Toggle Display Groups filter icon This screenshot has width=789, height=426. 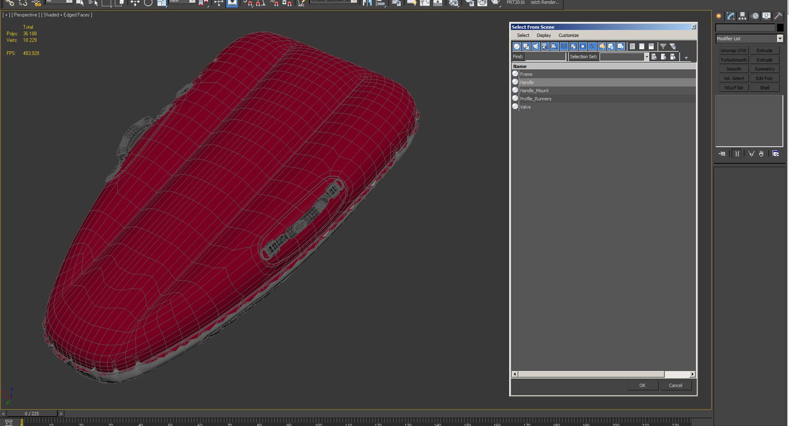click(x=573, y=46)
